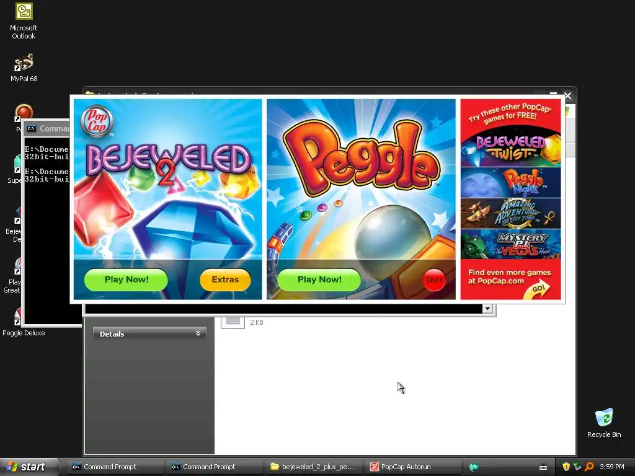Open the Bejeweled 2 Extras button

tap(225, 280)
